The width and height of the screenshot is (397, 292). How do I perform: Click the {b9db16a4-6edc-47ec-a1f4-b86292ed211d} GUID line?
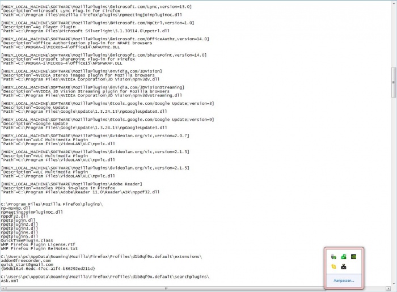pyautogui.click(x=48, y=269)
